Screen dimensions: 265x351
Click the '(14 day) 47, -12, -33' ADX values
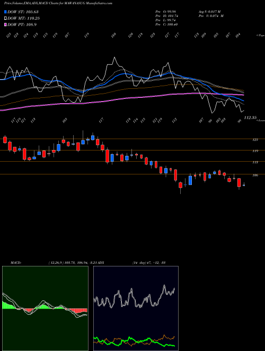click(149, 263)
